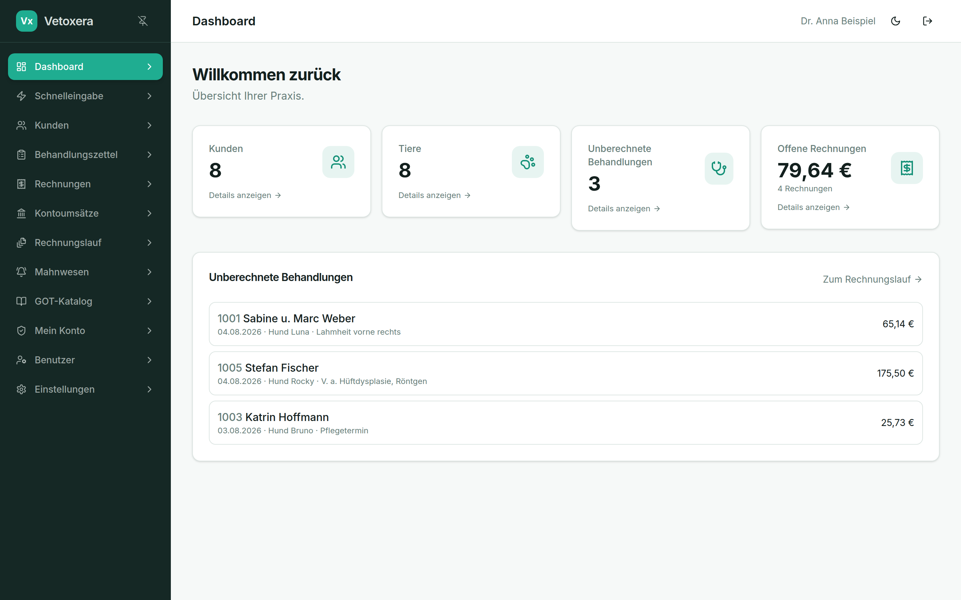Click the GOT-Katalog book icon

tap(21, 301)
